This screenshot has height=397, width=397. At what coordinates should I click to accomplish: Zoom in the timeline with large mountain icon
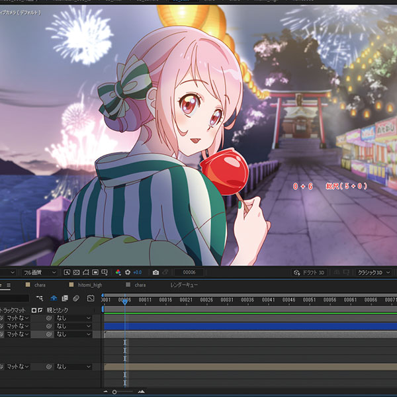(x=142, y=392)
